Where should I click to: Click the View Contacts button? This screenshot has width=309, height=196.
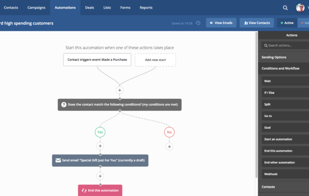(x=257, y=23)
